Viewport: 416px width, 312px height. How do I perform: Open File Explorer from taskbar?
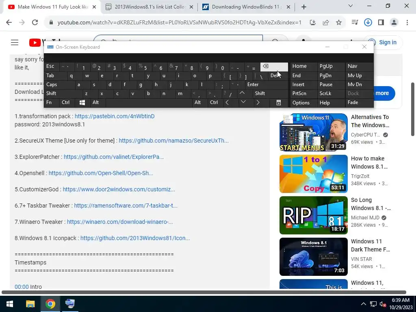coord(30,304)
